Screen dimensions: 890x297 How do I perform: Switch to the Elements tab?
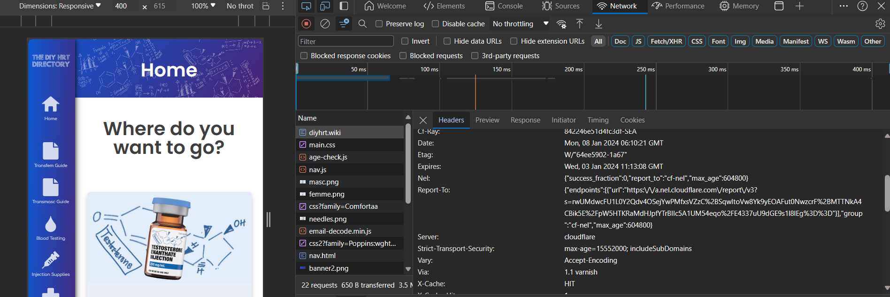[444, 6]
